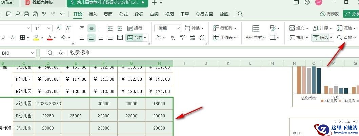
Task: Apply underline formatting
Action: click(x=3, y=38)
